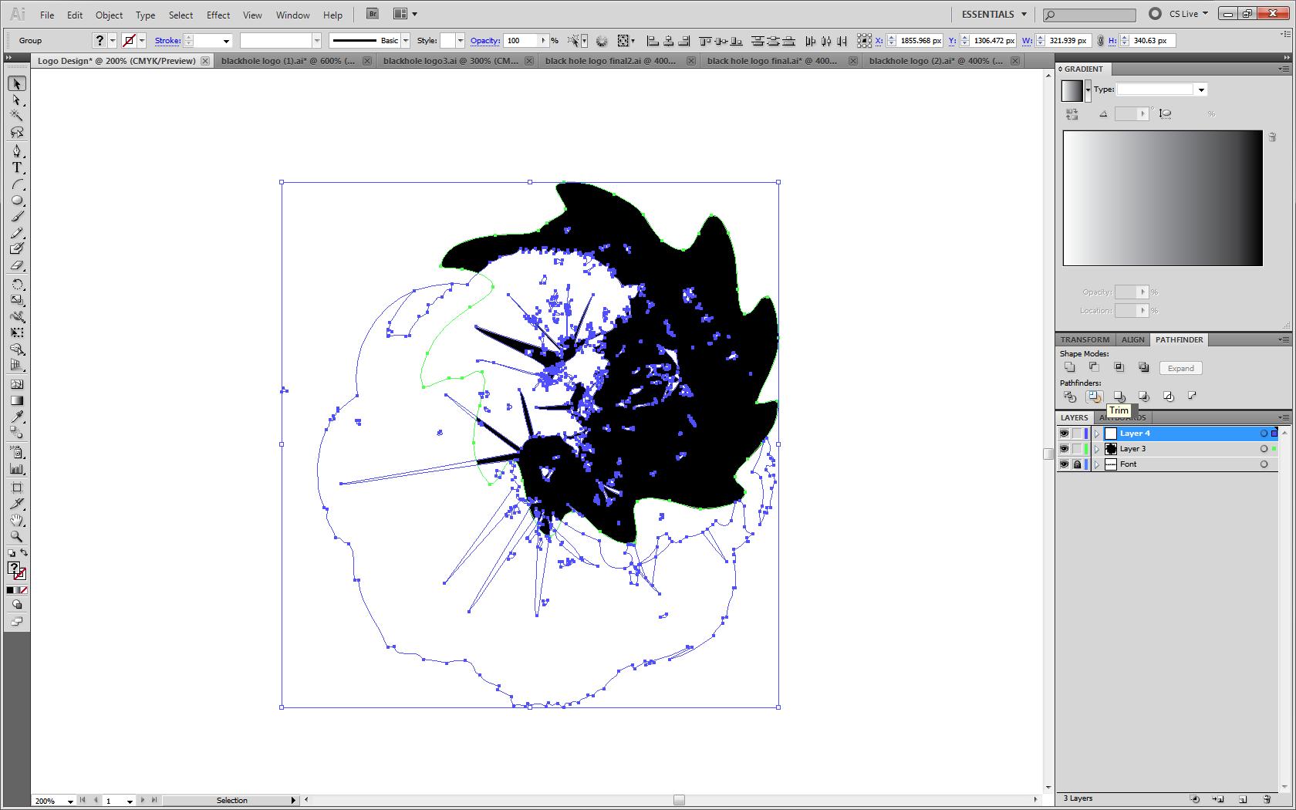Open the stroke weight dropdown
The width and height of the screenshot is (1296, 810).
[x=226, y=41]
